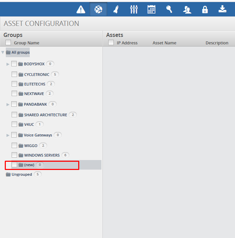
Task: Open the calendar schedule icon
Action: point(151,10)
